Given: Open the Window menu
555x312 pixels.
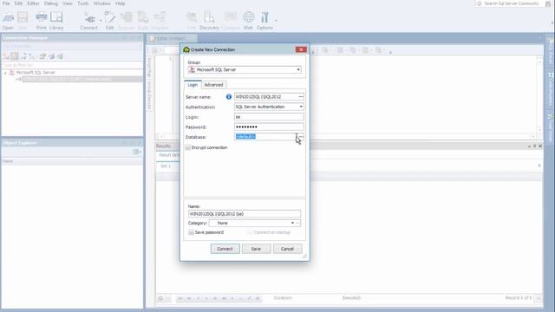Looking at the screenshot, I should pyautogui.click(x=102, y=3).
